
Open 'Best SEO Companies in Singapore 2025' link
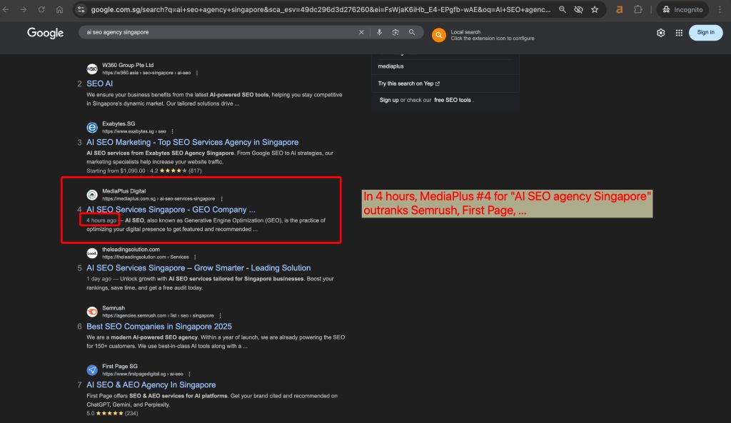pyautogui.click(x=159, y=327)
